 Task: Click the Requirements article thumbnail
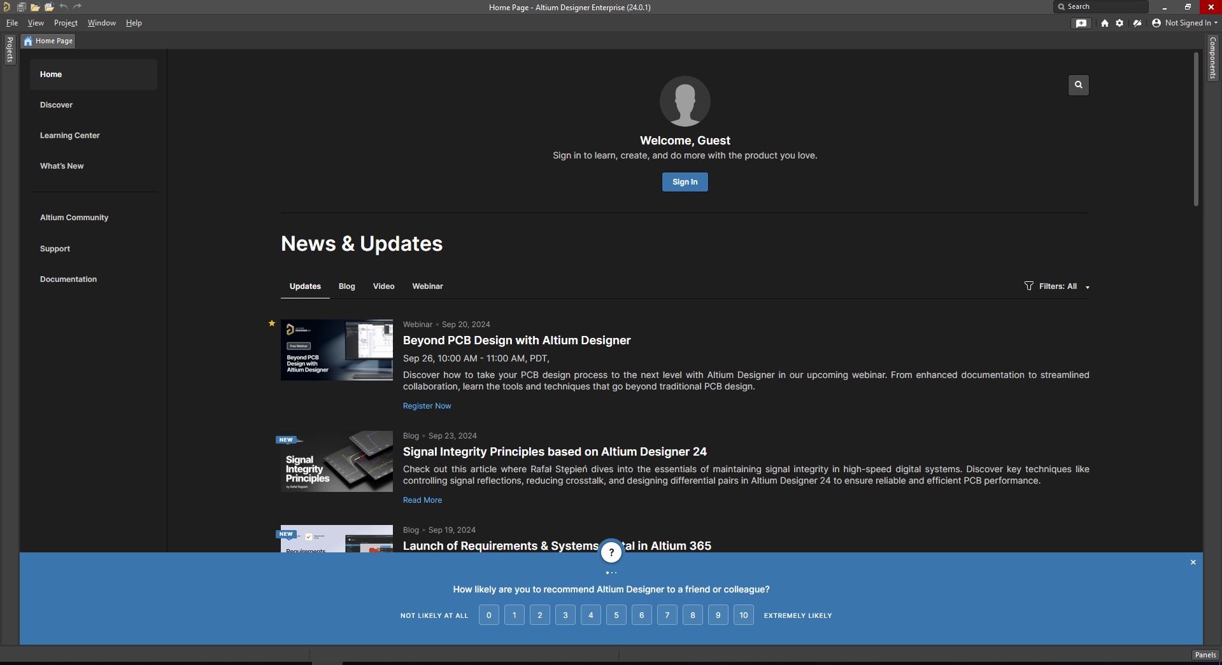[x=337, y=539]
